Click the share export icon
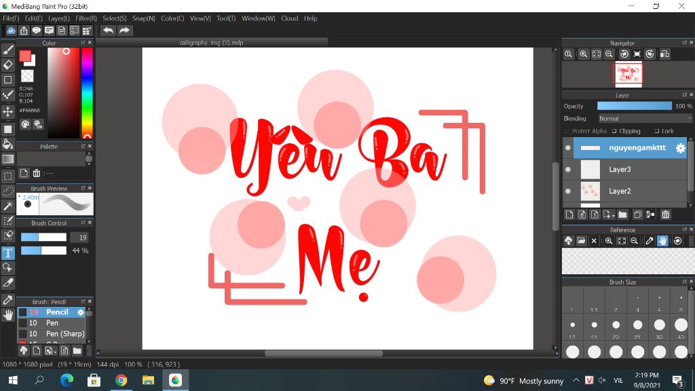 pos(24,31)
